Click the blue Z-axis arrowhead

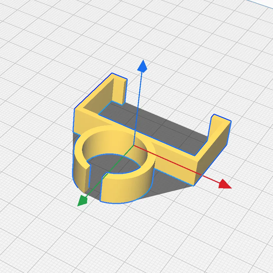(x=142, y=66)
